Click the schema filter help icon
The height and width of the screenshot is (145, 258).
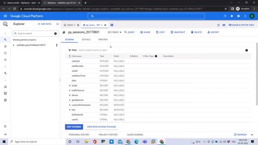click(x=246, y=50)
